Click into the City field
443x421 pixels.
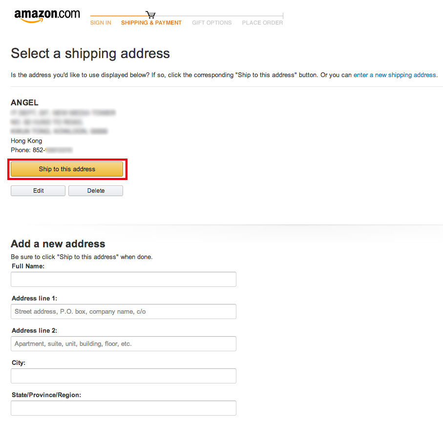[123, 376]
